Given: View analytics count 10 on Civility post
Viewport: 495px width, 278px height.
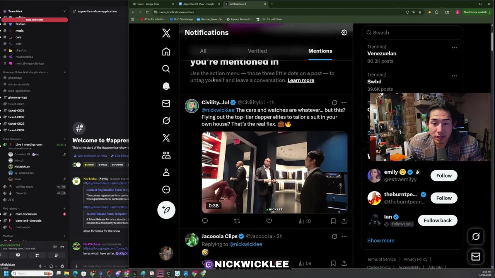Looking at the screenshot, I should coord(304,221).
